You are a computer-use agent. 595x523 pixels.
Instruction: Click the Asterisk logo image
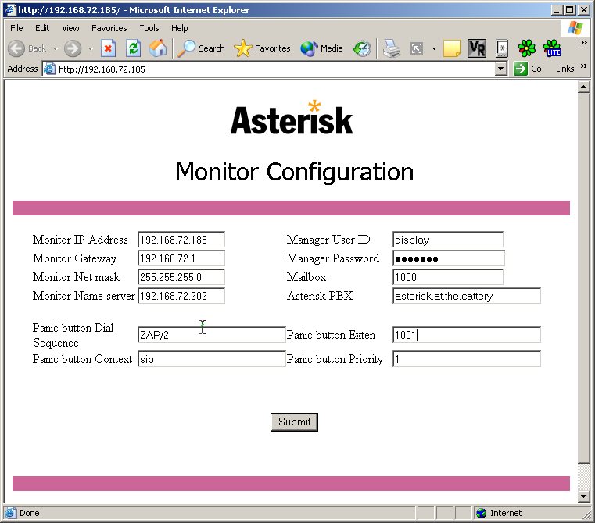pyautogui.click(x=292, y=118)
